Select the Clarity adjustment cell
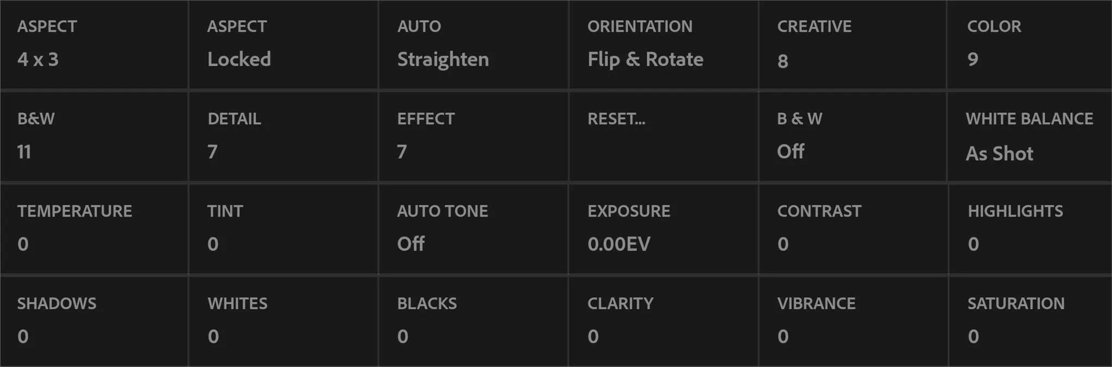The width and height of the screenshot is (1112, 367). pyautogui.click(x=664, y=321)
